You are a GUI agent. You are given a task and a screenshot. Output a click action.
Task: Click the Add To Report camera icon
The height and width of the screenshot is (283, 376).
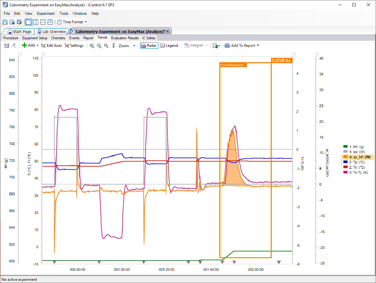click(x=227, y=46)
